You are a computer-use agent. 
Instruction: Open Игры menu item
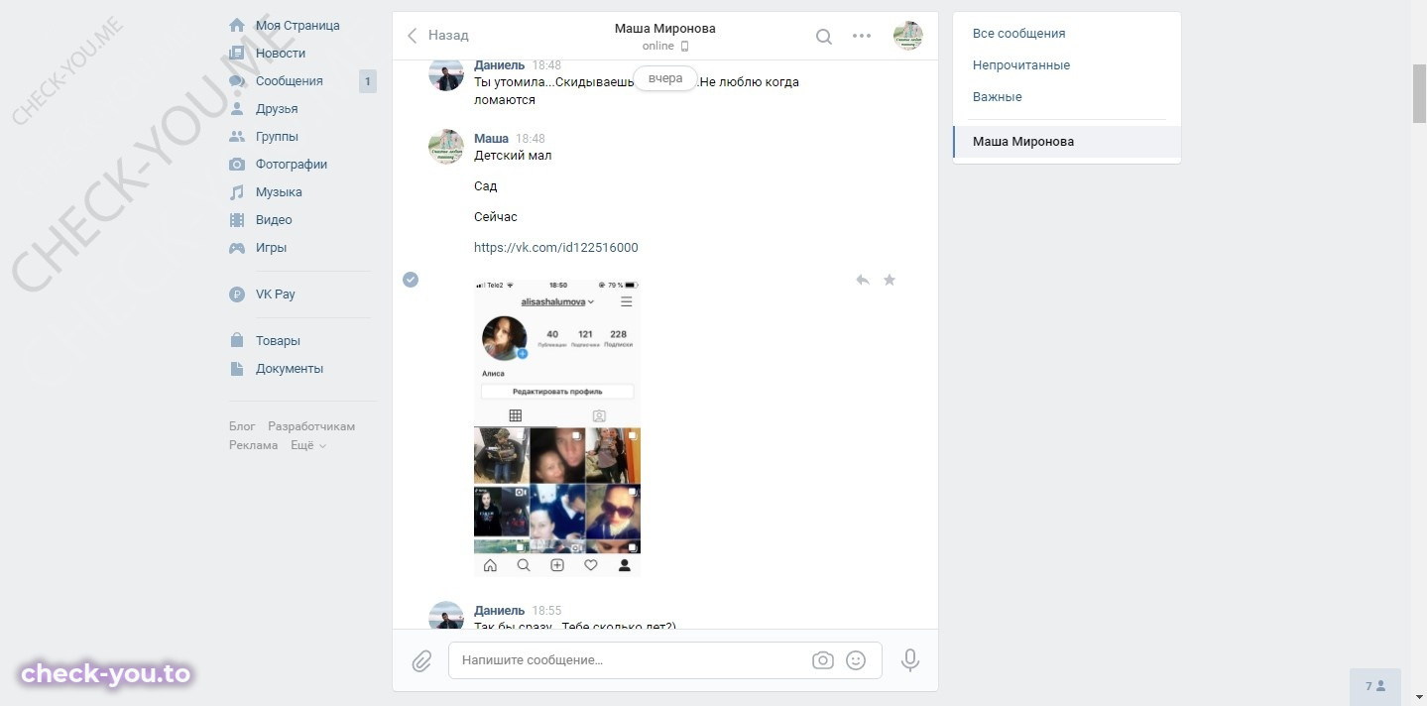click(271, 247)
